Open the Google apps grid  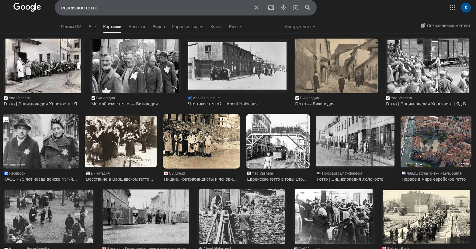pos(453,8)
